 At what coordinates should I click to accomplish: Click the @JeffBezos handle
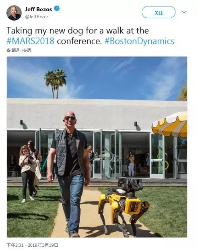pos(37,17)
